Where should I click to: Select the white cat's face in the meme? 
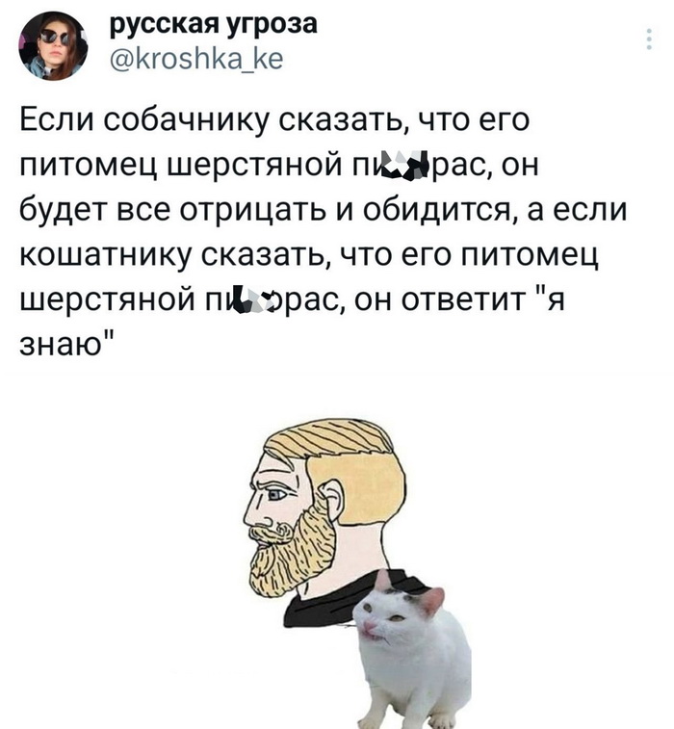(388, 615)
